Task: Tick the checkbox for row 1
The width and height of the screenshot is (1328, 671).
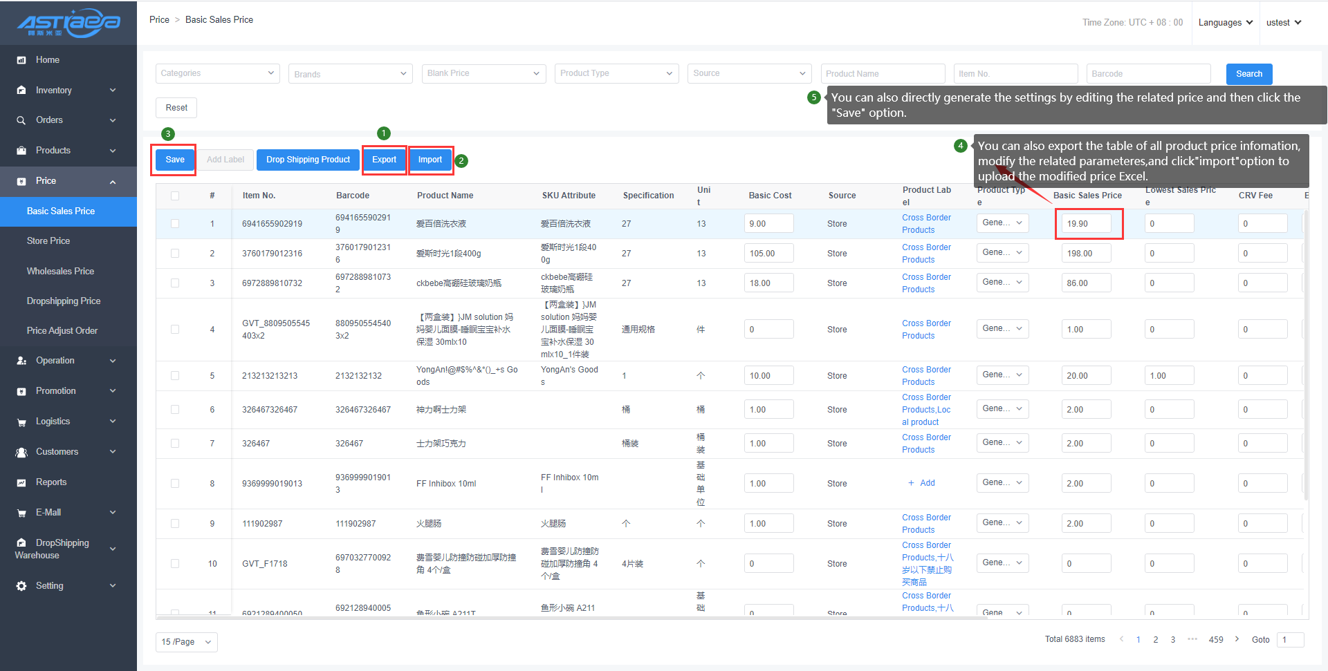Action: coord(175,224)
